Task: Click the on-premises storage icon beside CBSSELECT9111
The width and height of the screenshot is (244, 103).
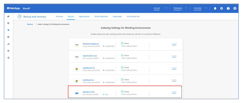Action: (77, 93)
